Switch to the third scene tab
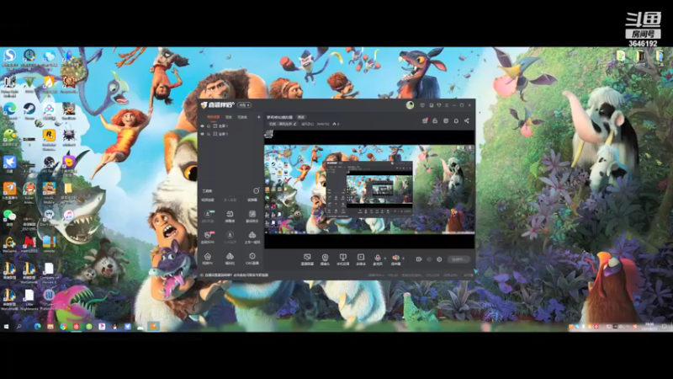673x379 pixels. pos(242,117)
